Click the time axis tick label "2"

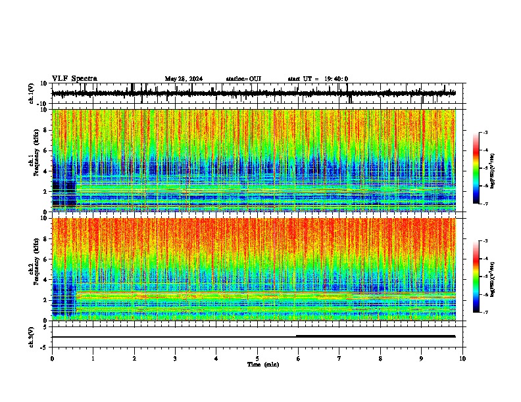coord(134,359)
